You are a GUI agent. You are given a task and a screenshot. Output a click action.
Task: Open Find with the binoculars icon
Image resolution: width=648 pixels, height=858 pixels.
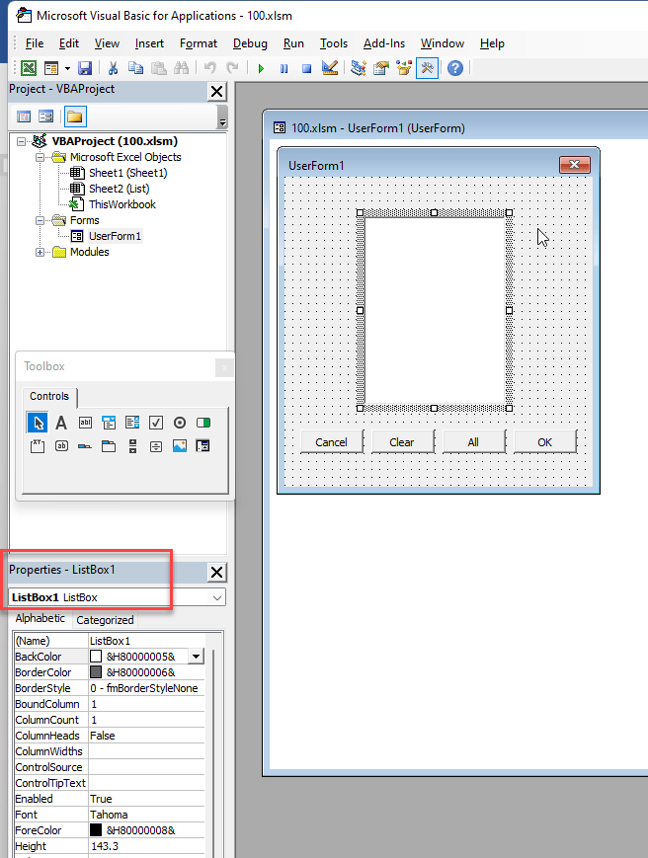[x=181, y=68]
